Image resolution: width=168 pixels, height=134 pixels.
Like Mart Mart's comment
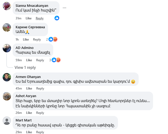(x=29, y=132)
